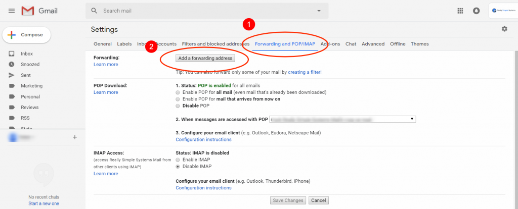
Task: Expand search options dropdown arrow
Action: pyautogui.click(x=319, y=11)
